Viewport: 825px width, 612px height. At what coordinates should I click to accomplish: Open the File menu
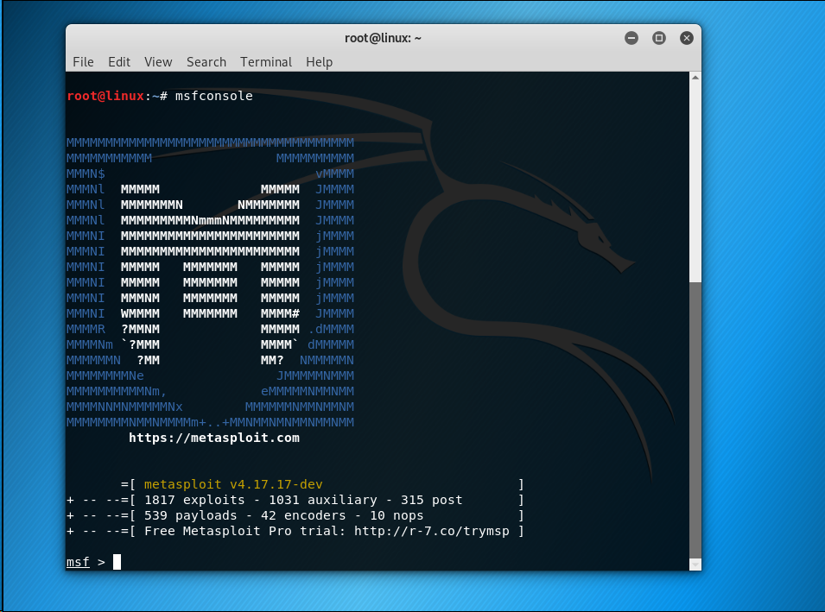83,62
